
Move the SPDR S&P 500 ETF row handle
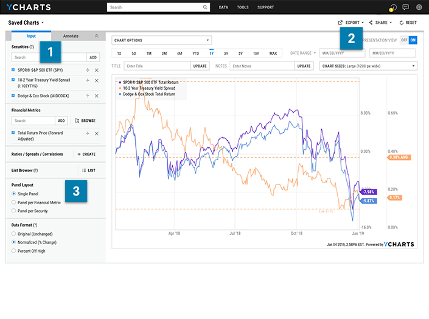click(88, 70)
